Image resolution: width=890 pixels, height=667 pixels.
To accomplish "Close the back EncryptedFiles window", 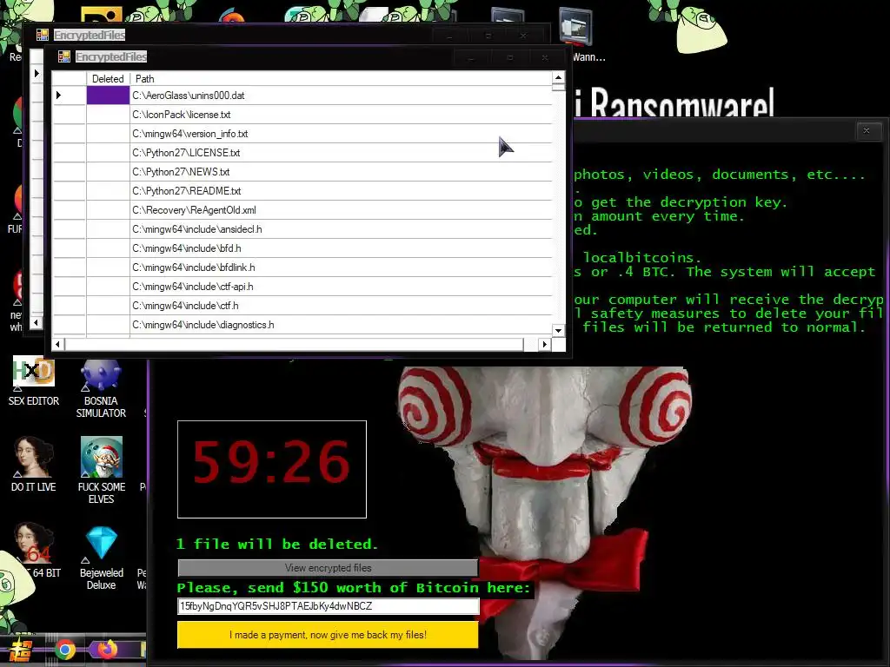I will tap(522, 36).
